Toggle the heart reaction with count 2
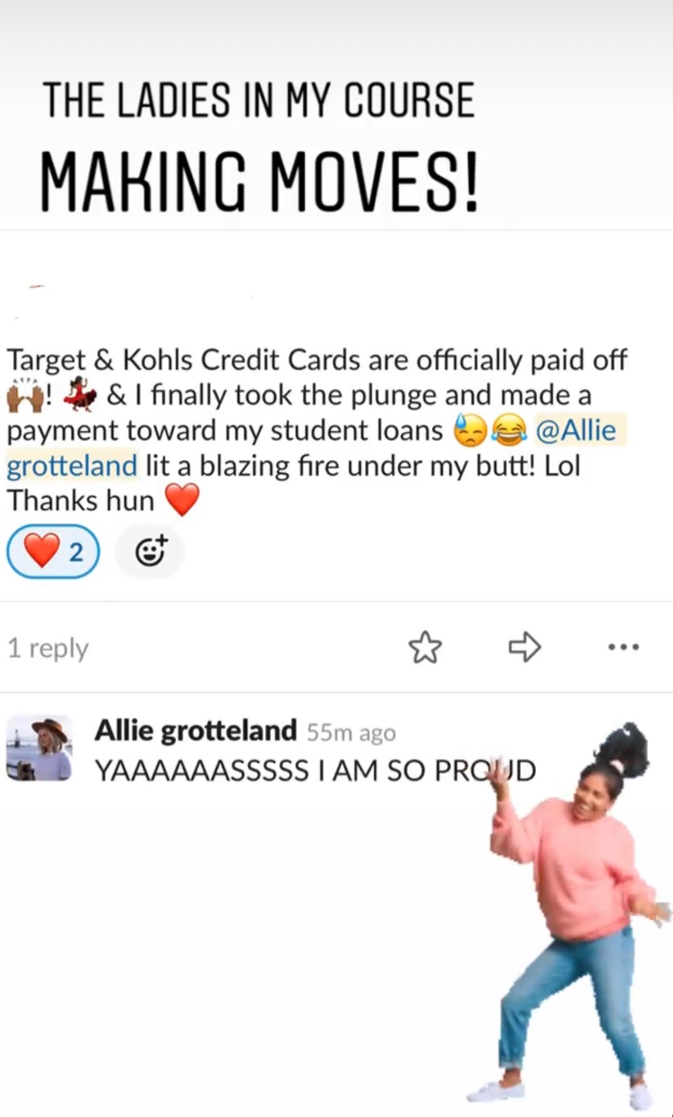Viewport: 673px width, 1117px height. click(53, 552)
